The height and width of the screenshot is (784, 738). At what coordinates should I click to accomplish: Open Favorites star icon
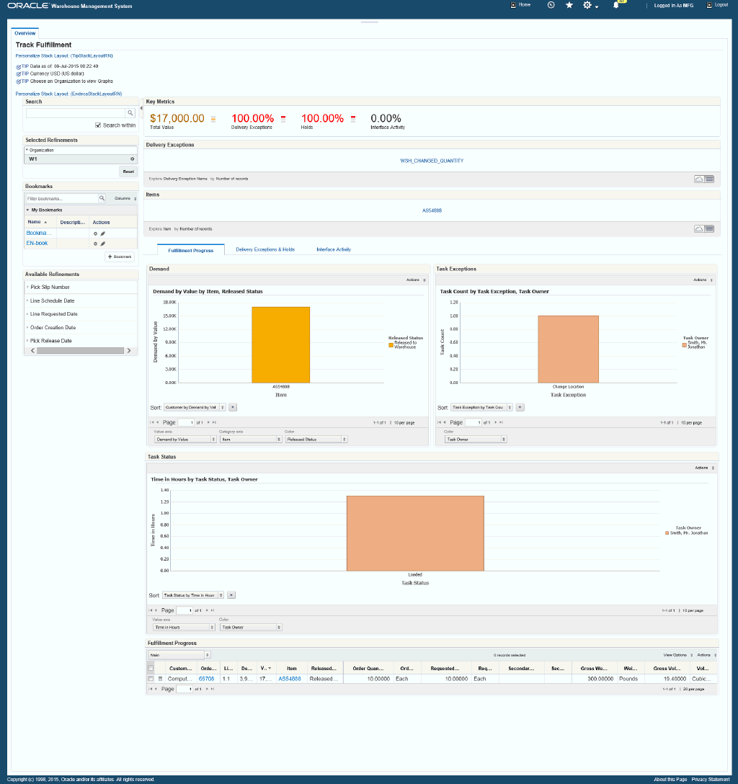click(569, 5)
